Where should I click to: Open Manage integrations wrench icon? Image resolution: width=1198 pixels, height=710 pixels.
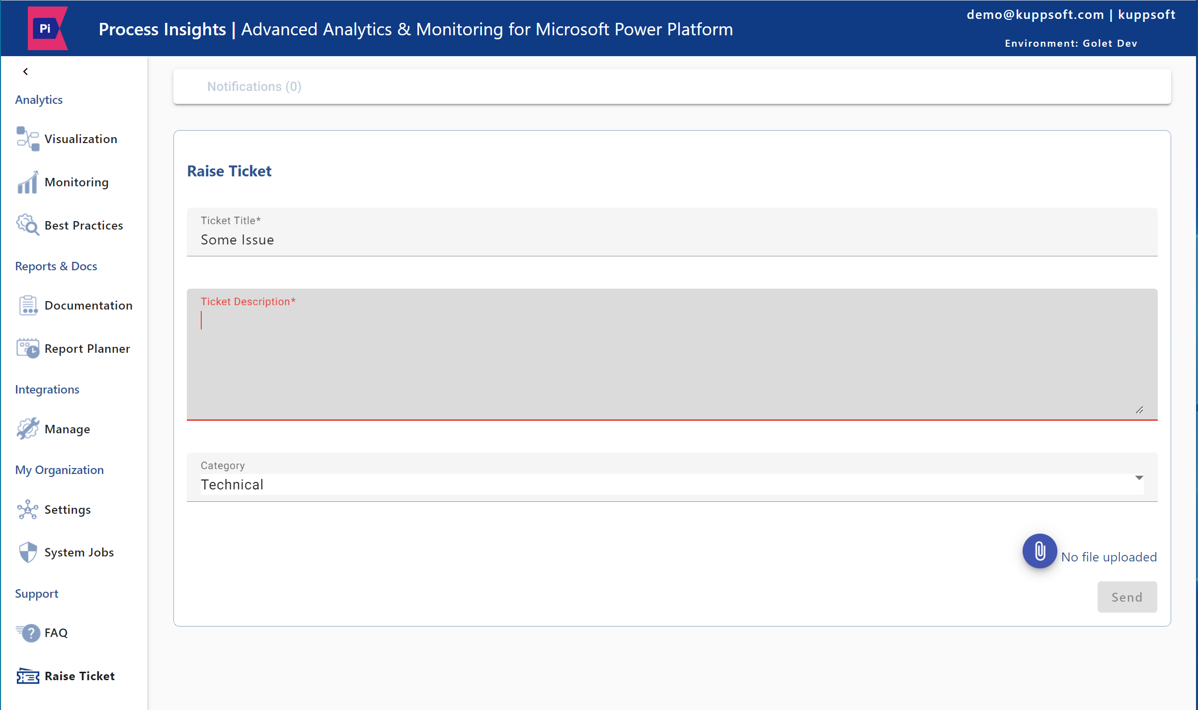pos(28,429)
